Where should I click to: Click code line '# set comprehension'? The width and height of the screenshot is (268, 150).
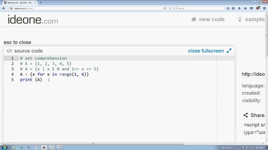[44, 58]
